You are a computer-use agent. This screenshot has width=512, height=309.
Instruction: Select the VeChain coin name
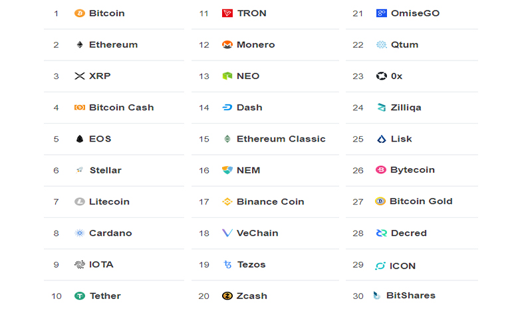[257, 233]
